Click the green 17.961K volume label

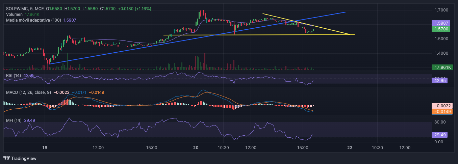(441, 67)
